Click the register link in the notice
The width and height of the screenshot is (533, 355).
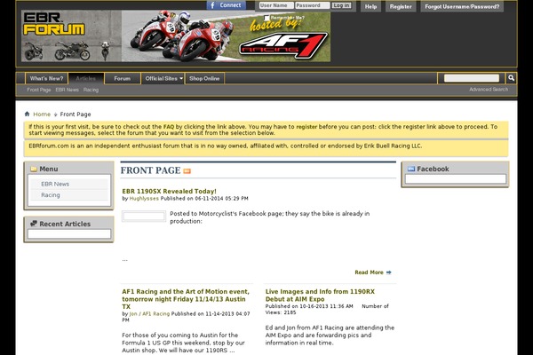(x=306, y=127)
